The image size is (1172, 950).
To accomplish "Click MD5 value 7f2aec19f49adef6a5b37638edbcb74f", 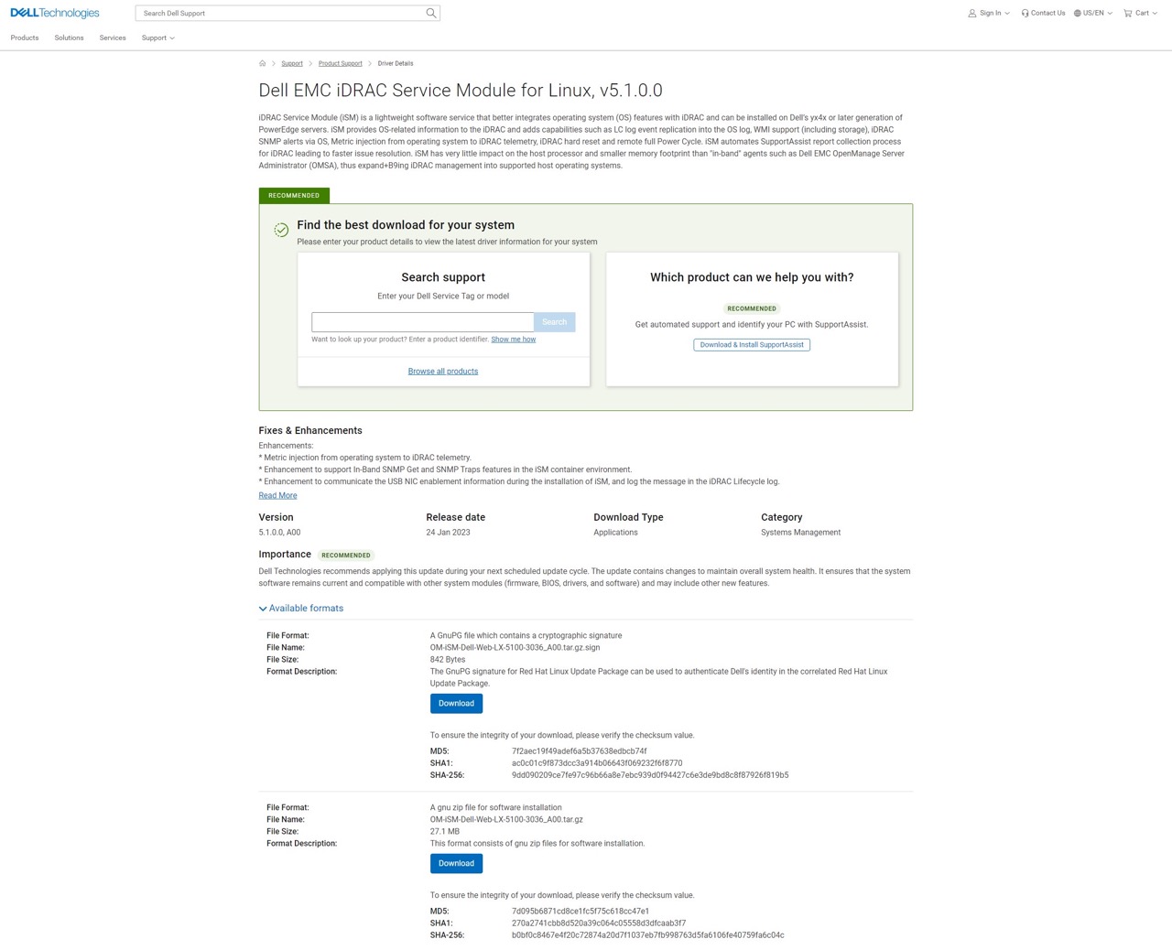I will point(579,751).
